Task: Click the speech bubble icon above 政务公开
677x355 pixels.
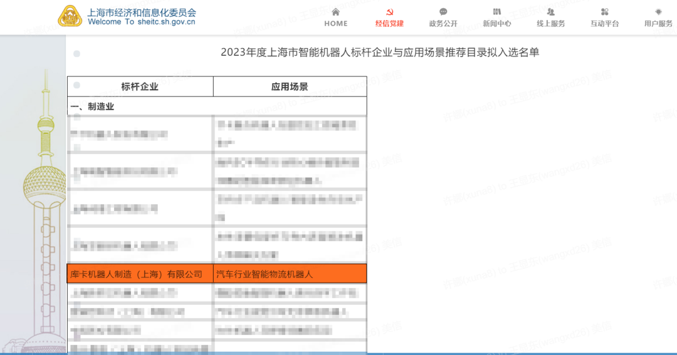Action: 443,12
